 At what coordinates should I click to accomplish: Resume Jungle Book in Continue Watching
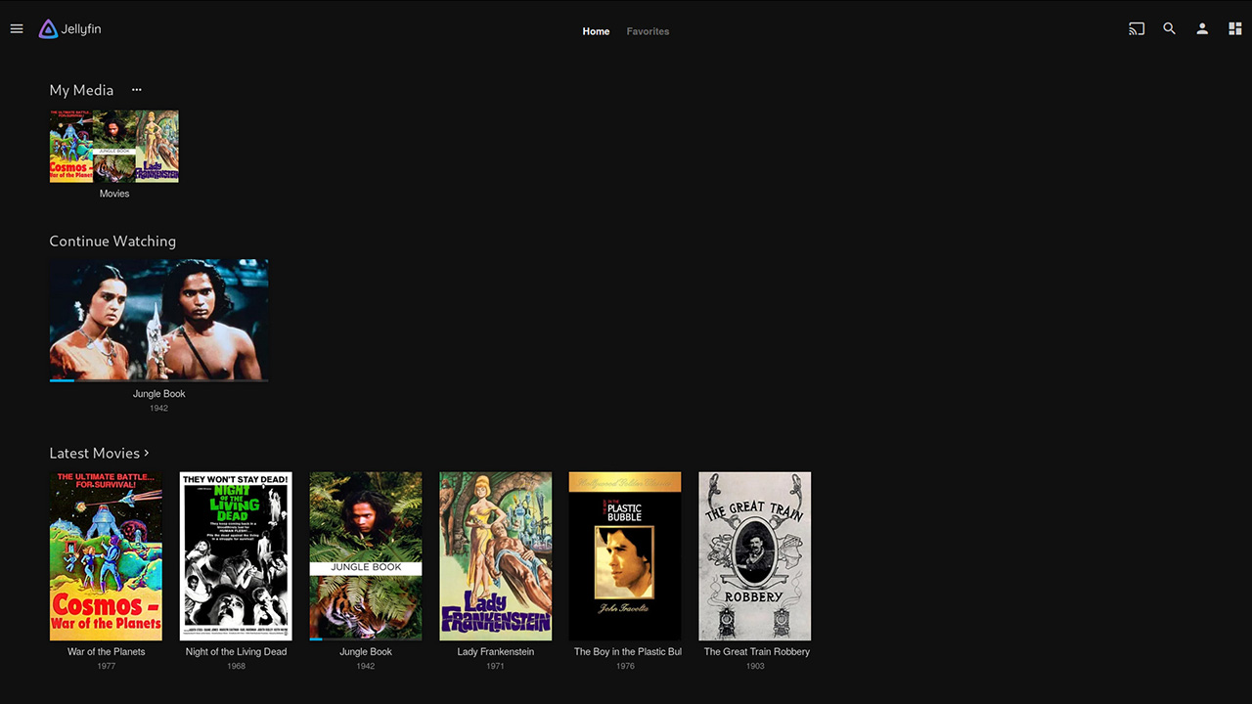pyautogui.click(x=158, y=319)
